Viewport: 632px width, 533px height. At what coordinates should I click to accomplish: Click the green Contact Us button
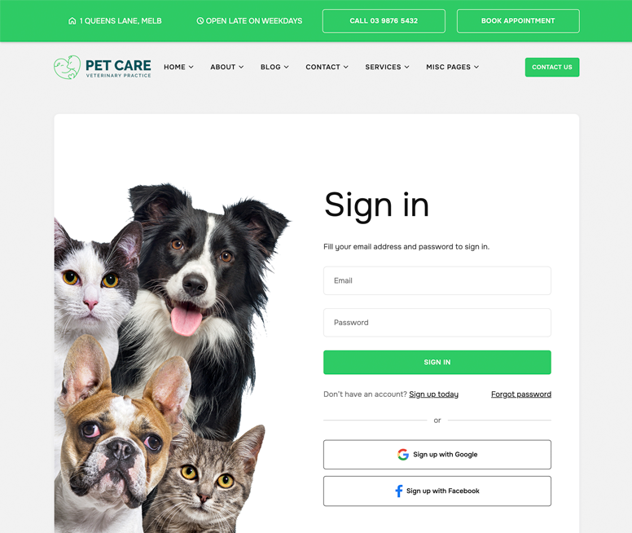(552, 67)
